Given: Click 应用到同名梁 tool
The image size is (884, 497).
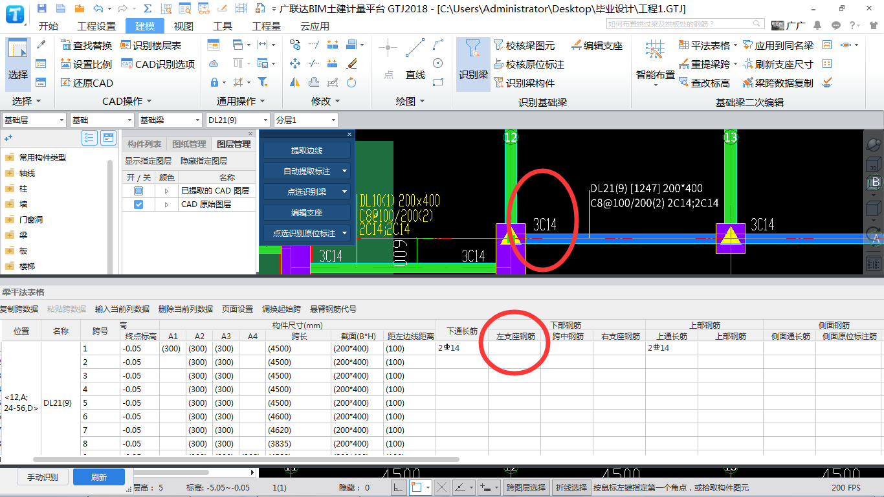Looking at the screenshot, I should [x=778, y=45].
